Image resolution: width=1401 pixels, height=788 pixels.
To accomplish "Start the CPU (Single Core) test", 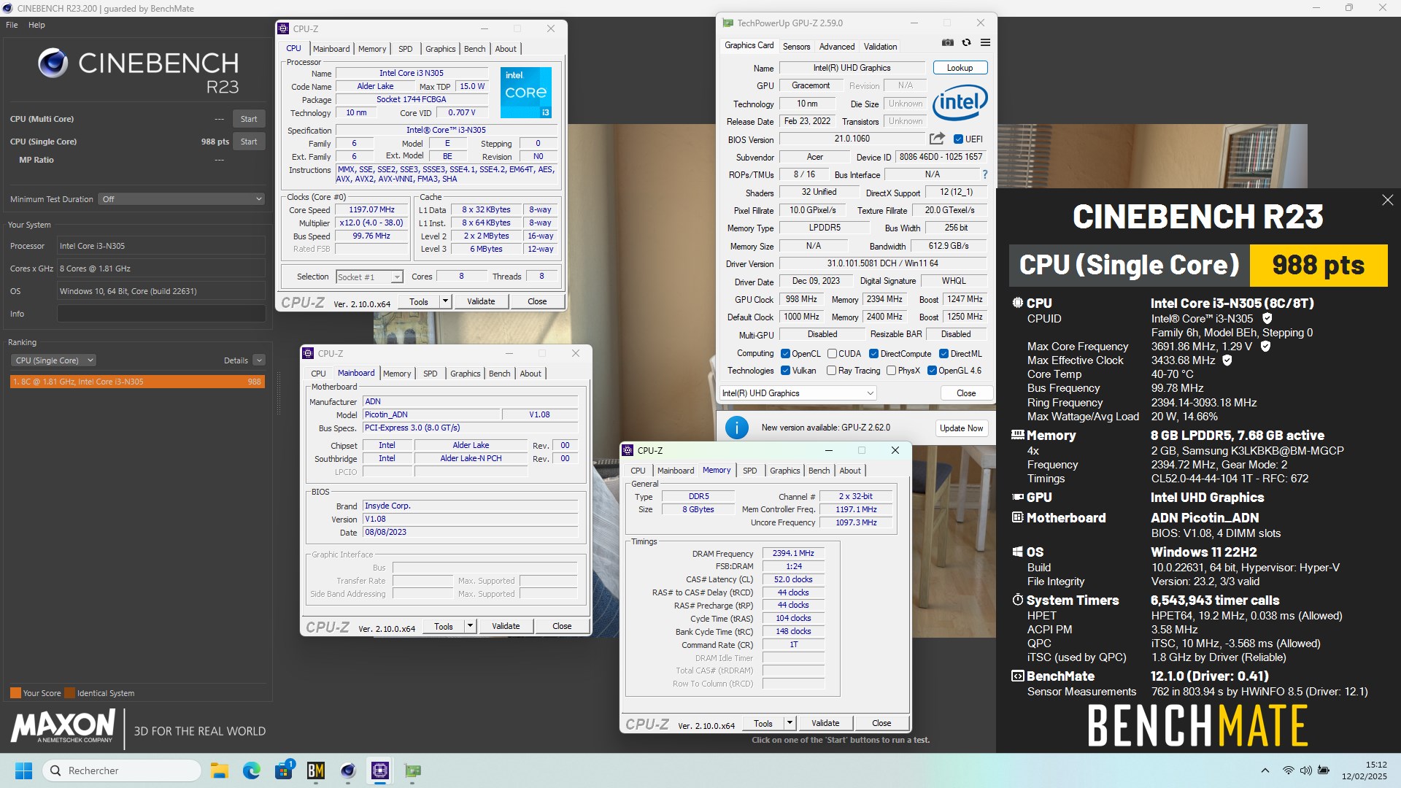I will (x=249, y=142).
